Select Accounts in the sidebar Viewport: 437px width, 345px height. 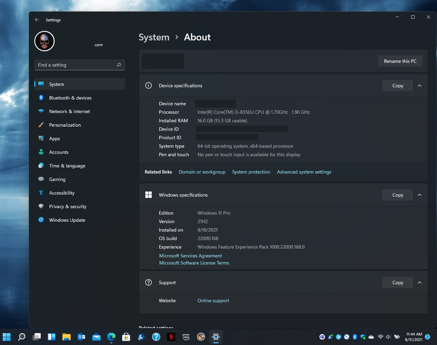[x=59, y=152]
